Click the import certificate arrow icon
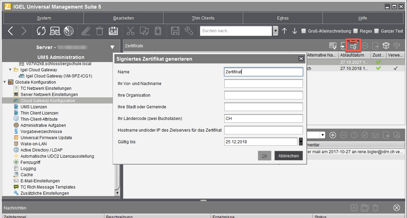The image size is (407, 218). point(342,45)
